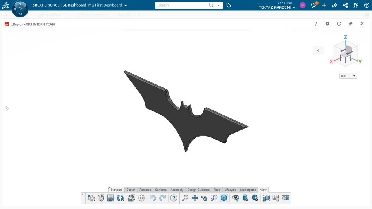Save the design with floppy disk icon
Screen dimensions: 372x209
pos(110,198)
